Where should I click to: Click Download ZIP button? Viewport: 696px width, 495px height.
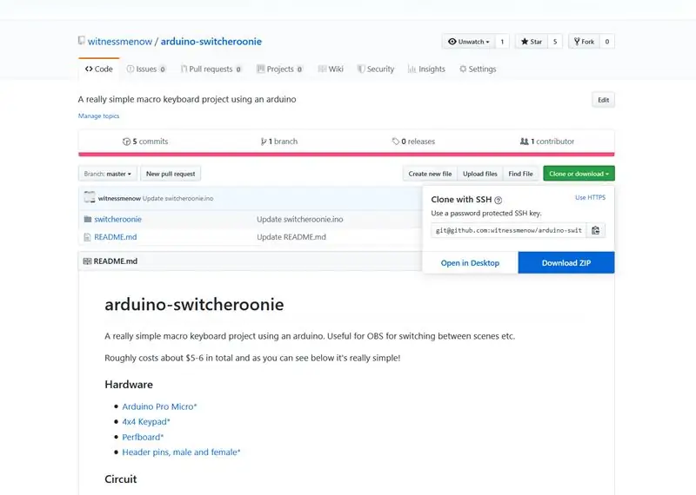click(x=566, y=263)
